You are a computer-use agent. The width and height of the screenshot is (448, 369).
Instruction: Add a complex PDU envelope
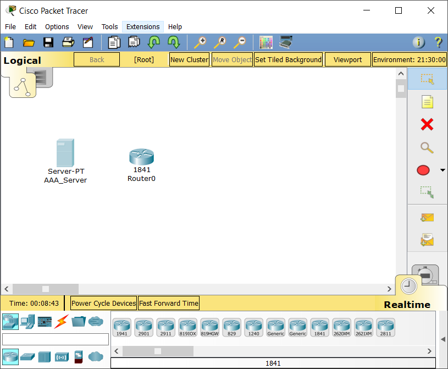pyautogui.click(x=427, y=240)
